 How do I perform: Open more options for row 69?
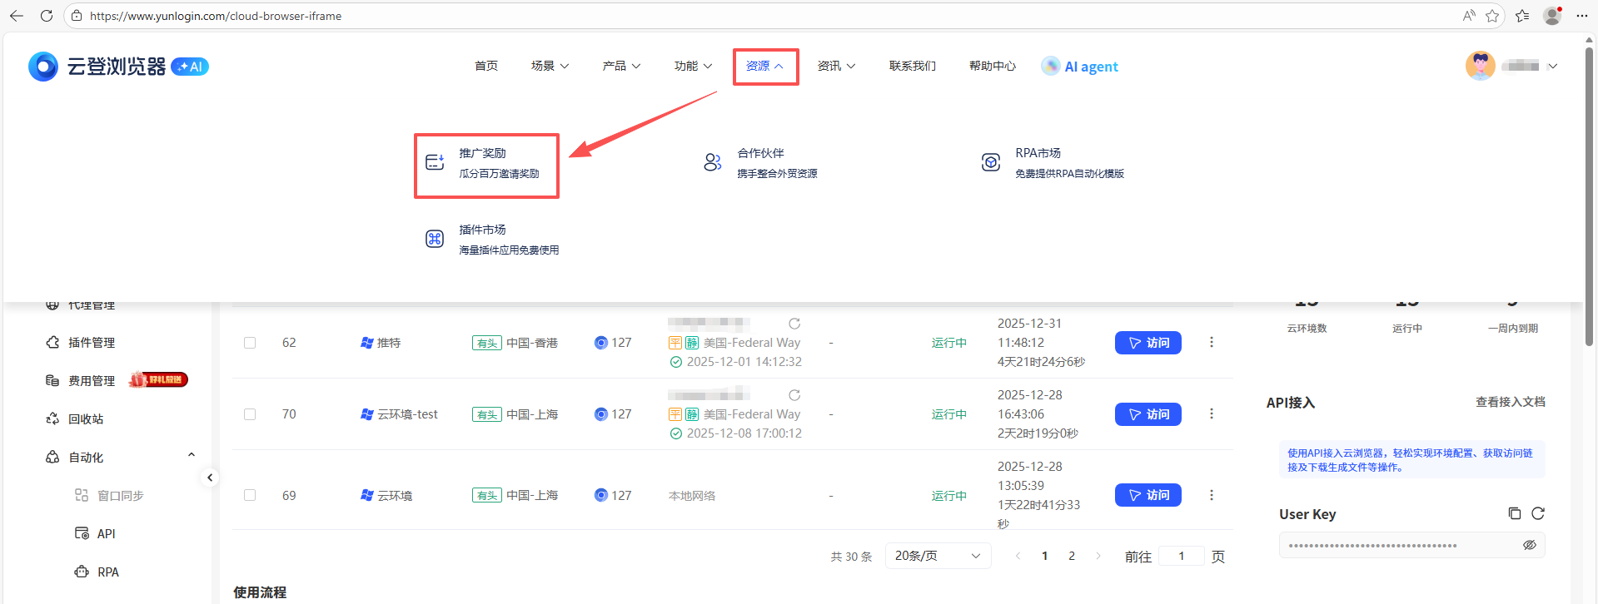click(x=1212, y=495)
